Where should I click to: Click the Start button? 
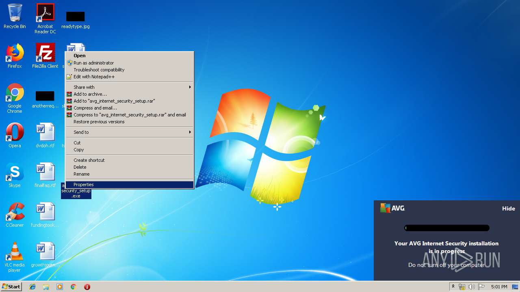pos(11,287)
